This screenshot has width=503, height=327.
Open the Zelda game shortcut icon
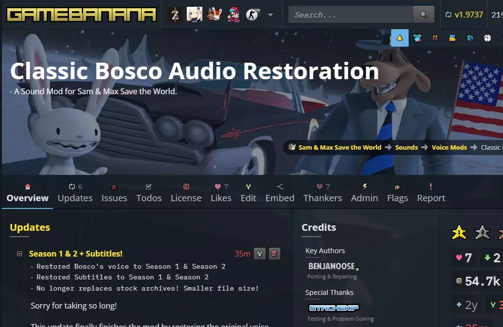point(175,15)
